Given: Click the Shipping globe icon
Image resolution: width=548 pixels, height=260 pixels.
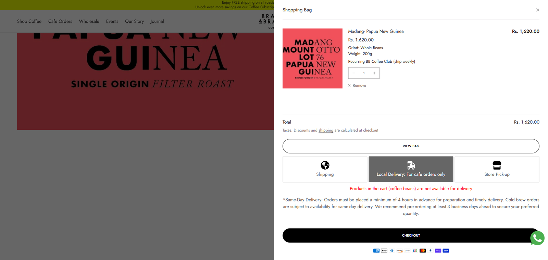Looking at the screenshot, I should pyautogui.click(x=325, y=165).
